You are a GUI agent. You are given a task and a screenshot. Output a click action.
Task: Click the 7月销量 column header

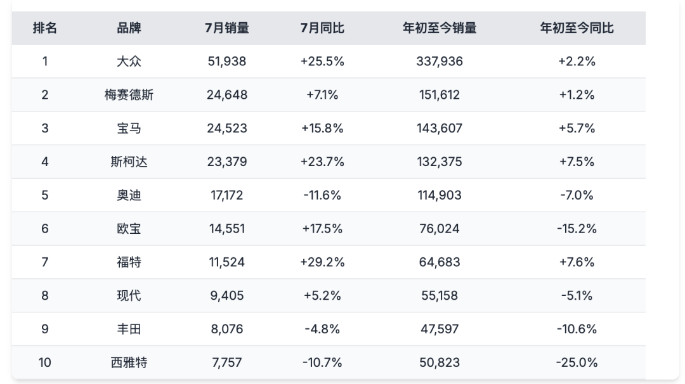226,28
